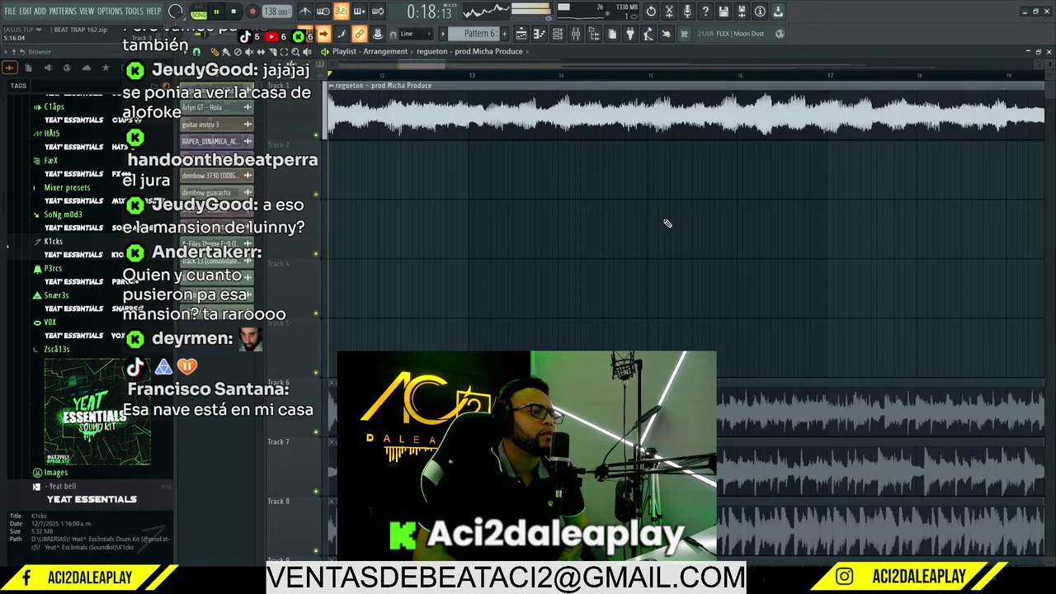1056x594 pixels.
Task: Click the tempo field showing 138.000
Action: (276, 12)
